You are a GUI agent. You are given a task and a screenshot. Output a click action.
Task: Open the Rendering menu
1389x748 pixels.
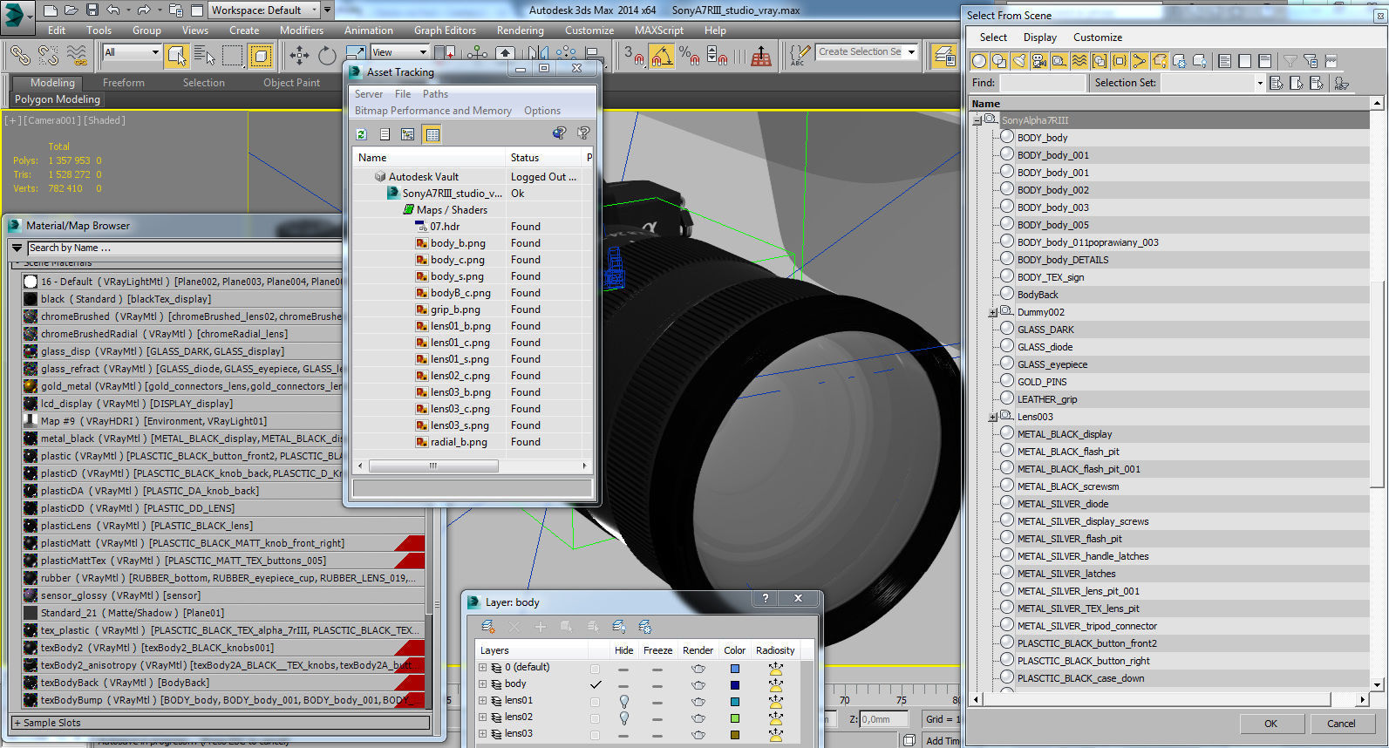521,31
